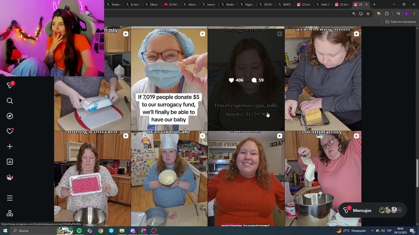
Task: Open the Wisconsin Thanksgiving reel
Action: click(x=246, y=179)
